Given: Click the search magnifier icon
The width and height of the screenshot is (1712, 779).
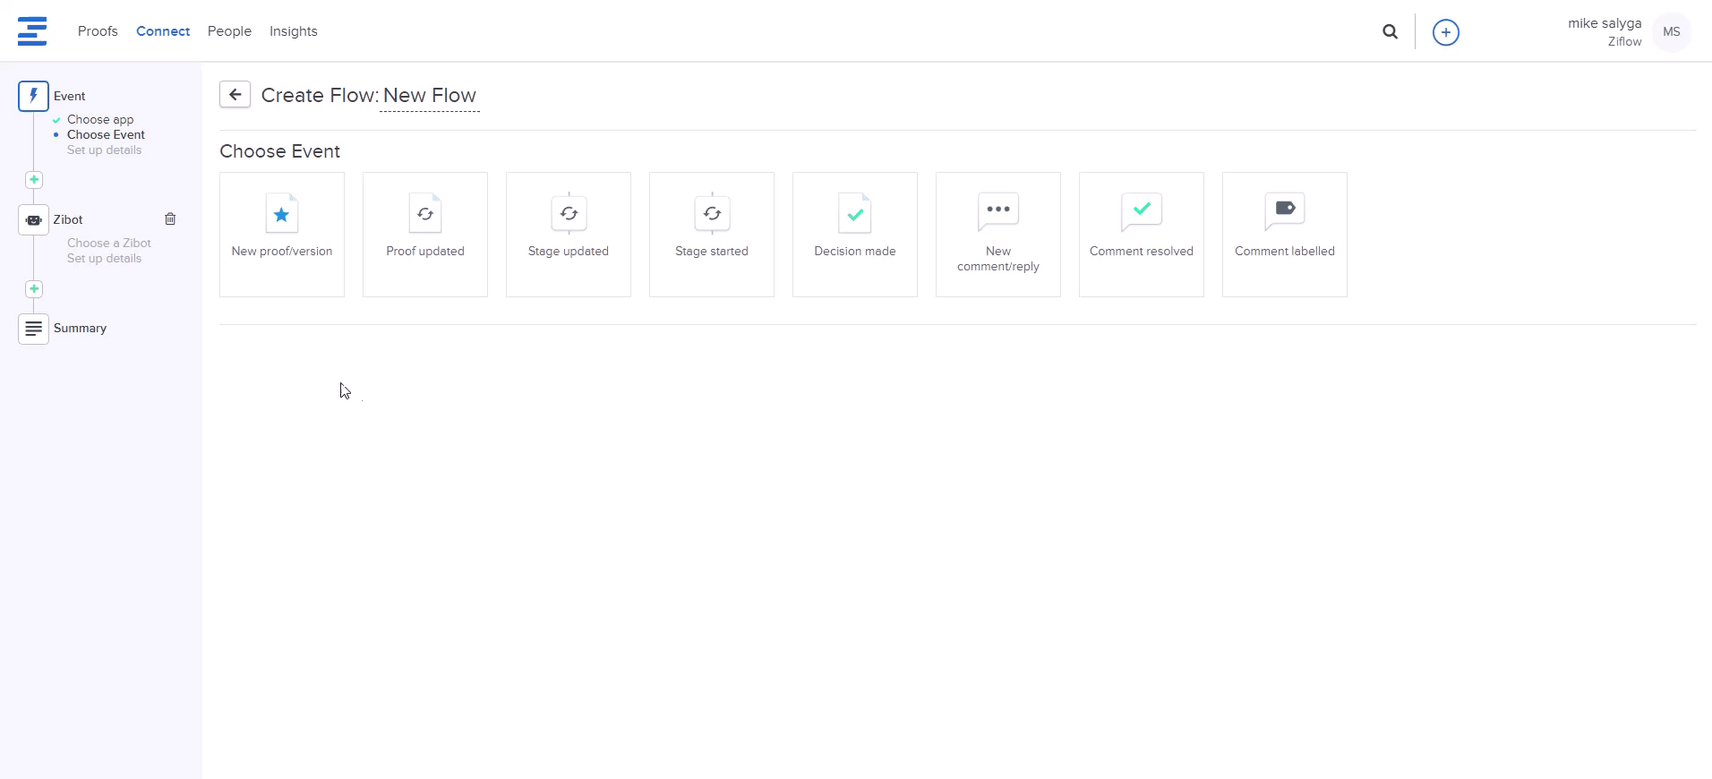Looking at the screenshot, I should (1390, 32).
